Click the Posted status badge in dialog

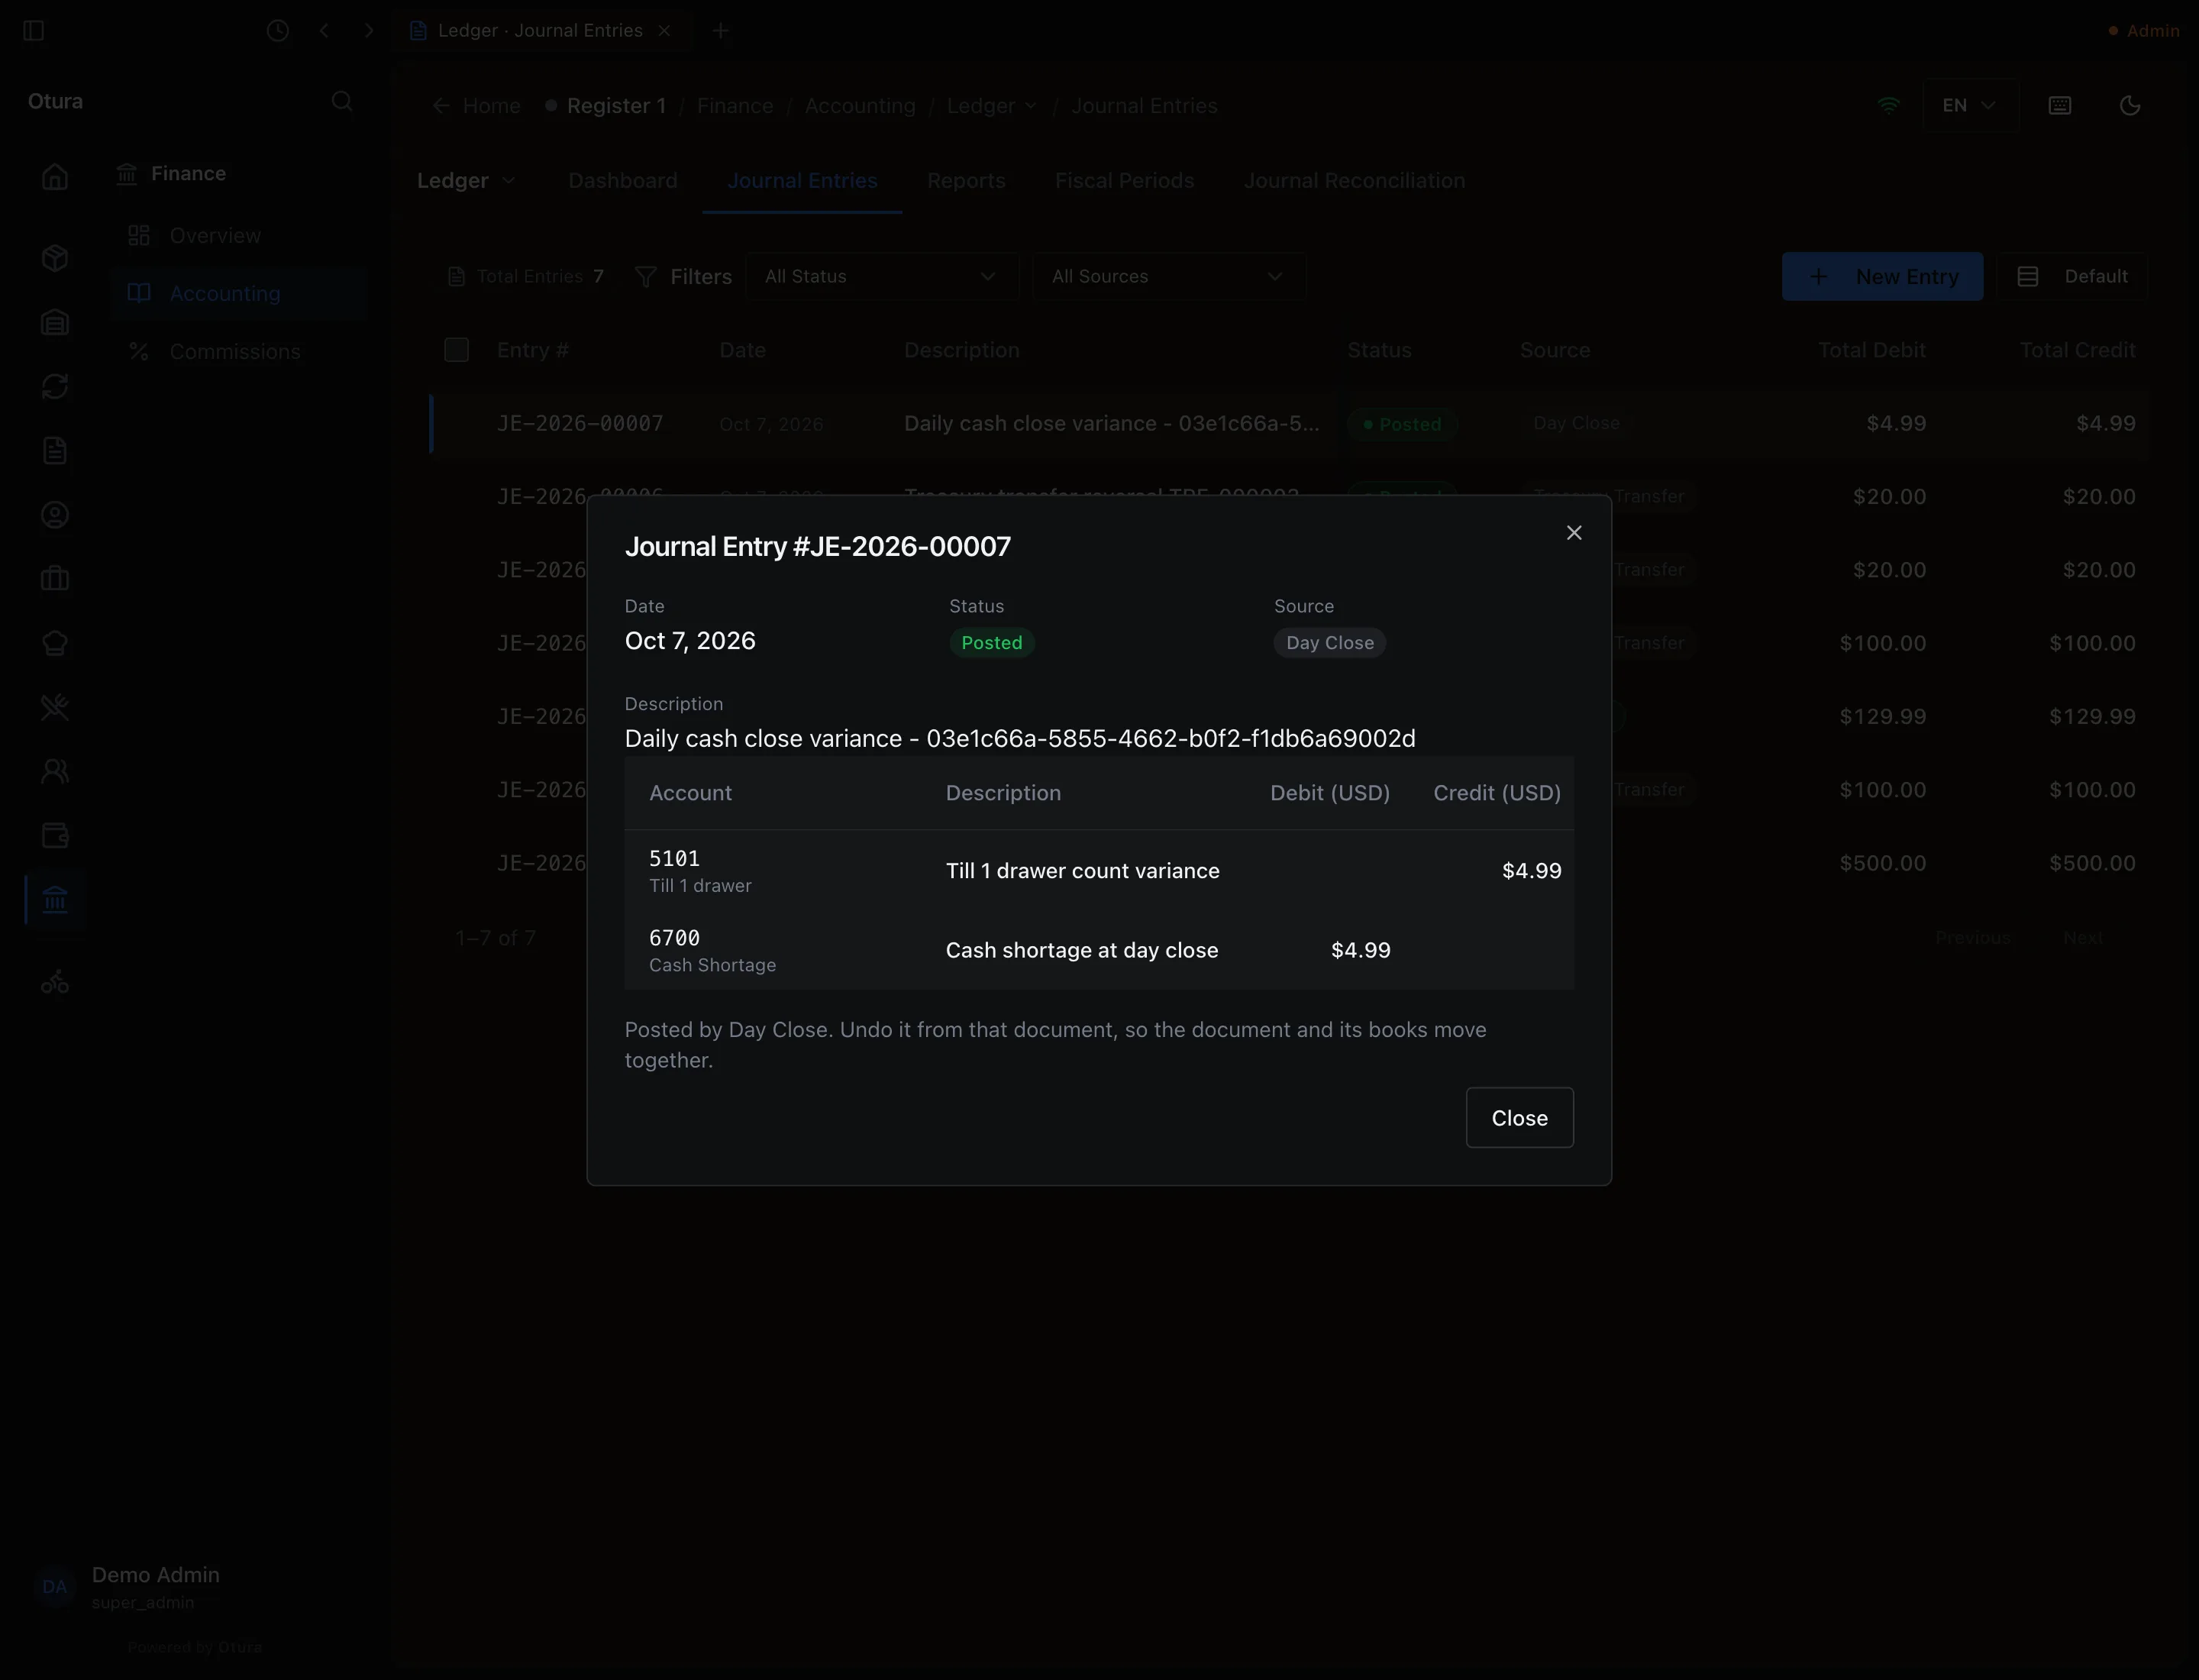point(991,643)
